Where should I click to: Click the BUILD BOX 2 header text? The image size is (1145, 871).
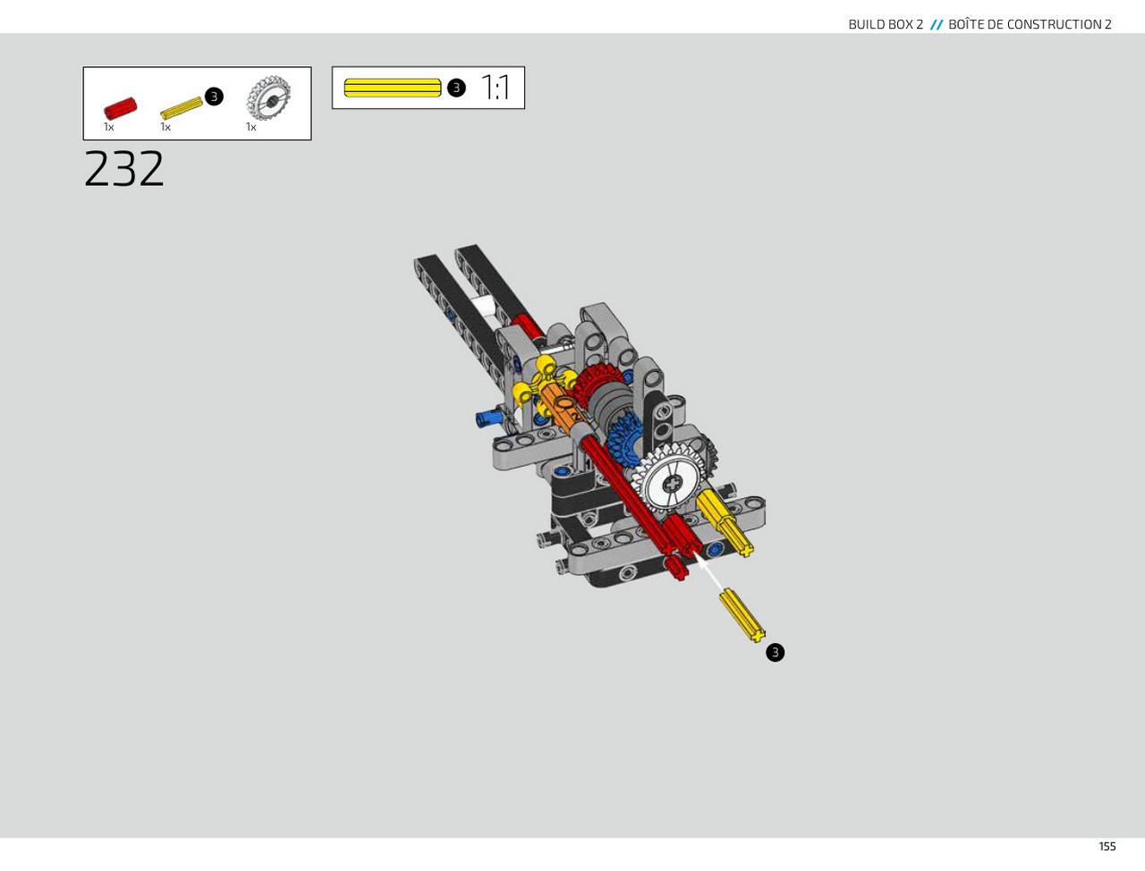[x=886, y=24]
